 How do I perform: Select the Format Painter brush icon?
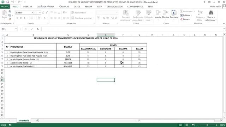[x=10, y=19]
